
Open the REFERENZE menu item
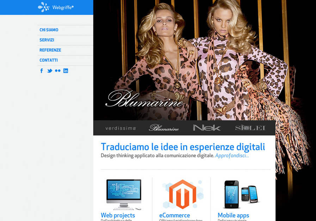pos(50,50)
